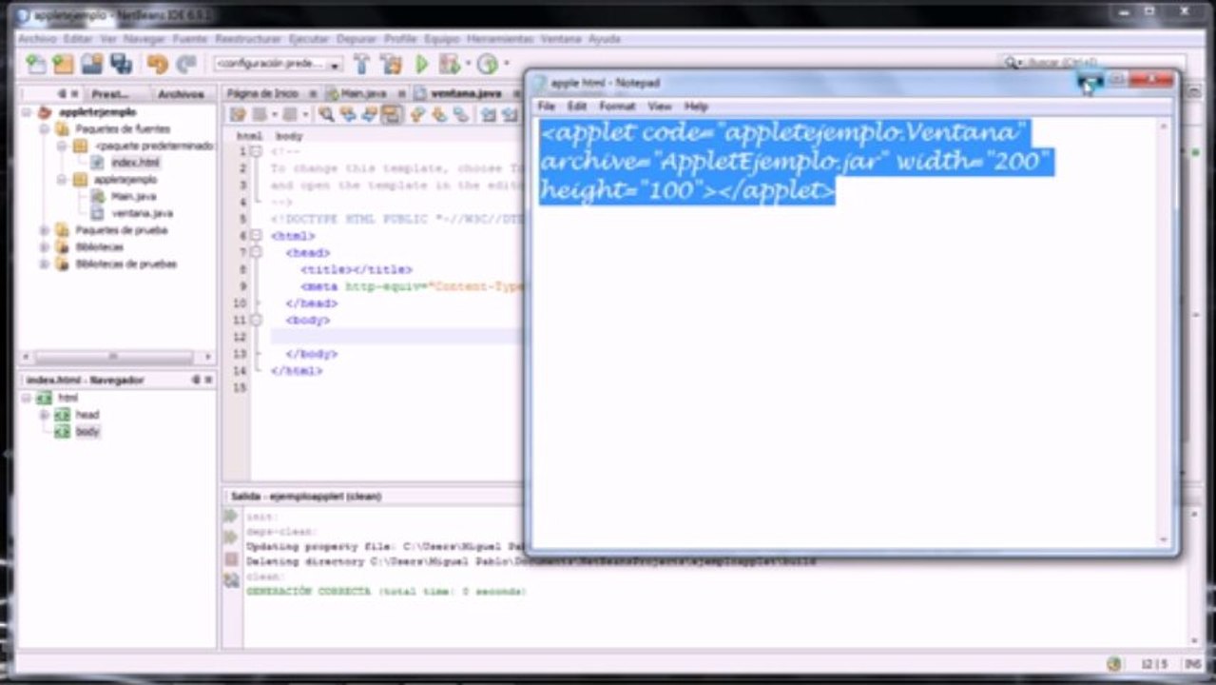Click the highlighted applet code text in Notepad
The width and height of the screenshot is (1216, 685).
797,162
